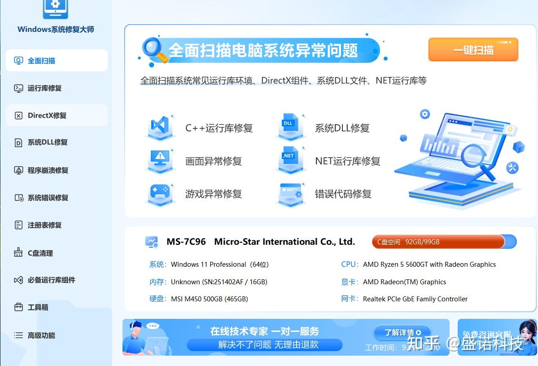Screen dimensions: 538x366
Task: Click the laptop scan illustration
Action: [x=460, y=159]
